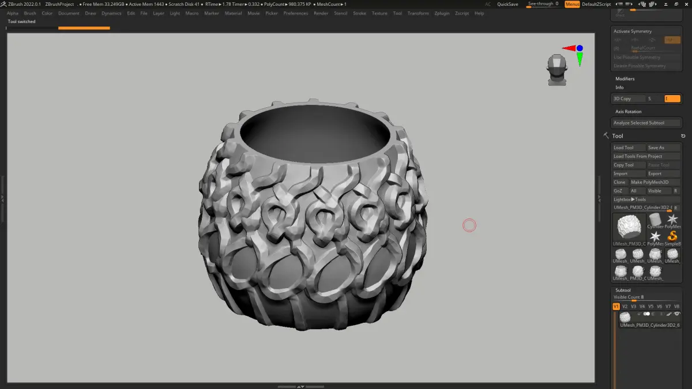The image size is (692, 389).
Task: Select the V8 visibility set
Action: click(676, 307)
